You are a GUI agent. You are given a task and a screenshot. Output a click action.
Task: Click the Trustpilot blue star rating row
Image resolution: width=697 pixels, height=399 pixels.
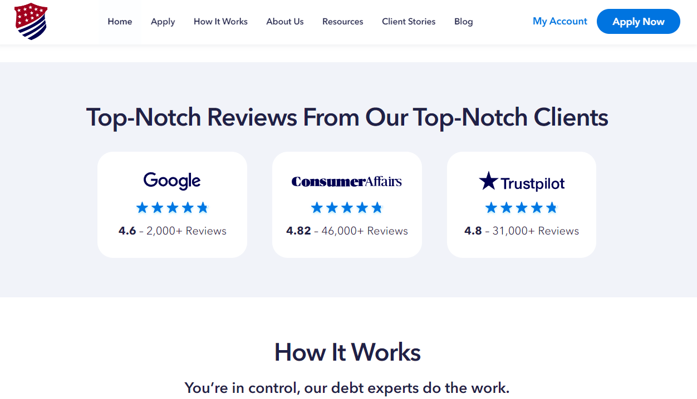click(521, 208)
